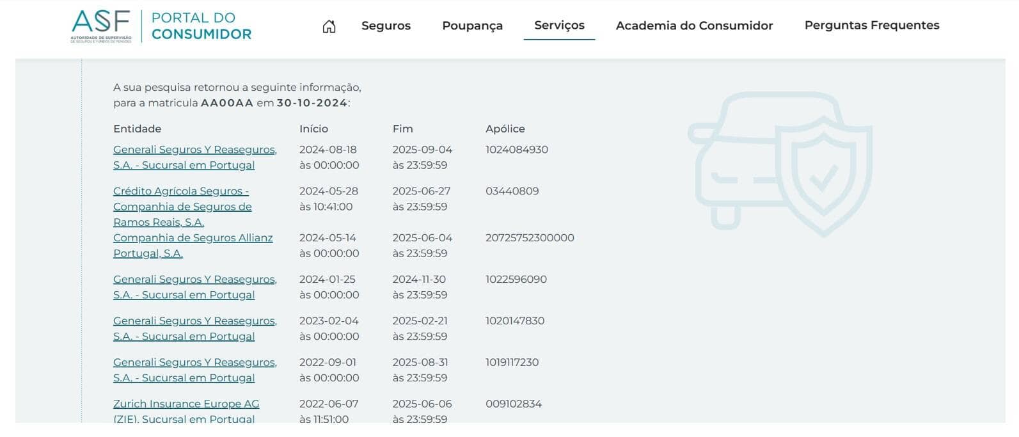The width and height of the screenshot is (1019, 437).
Task: Click the Entidade column header
Action: click(137, 129)
